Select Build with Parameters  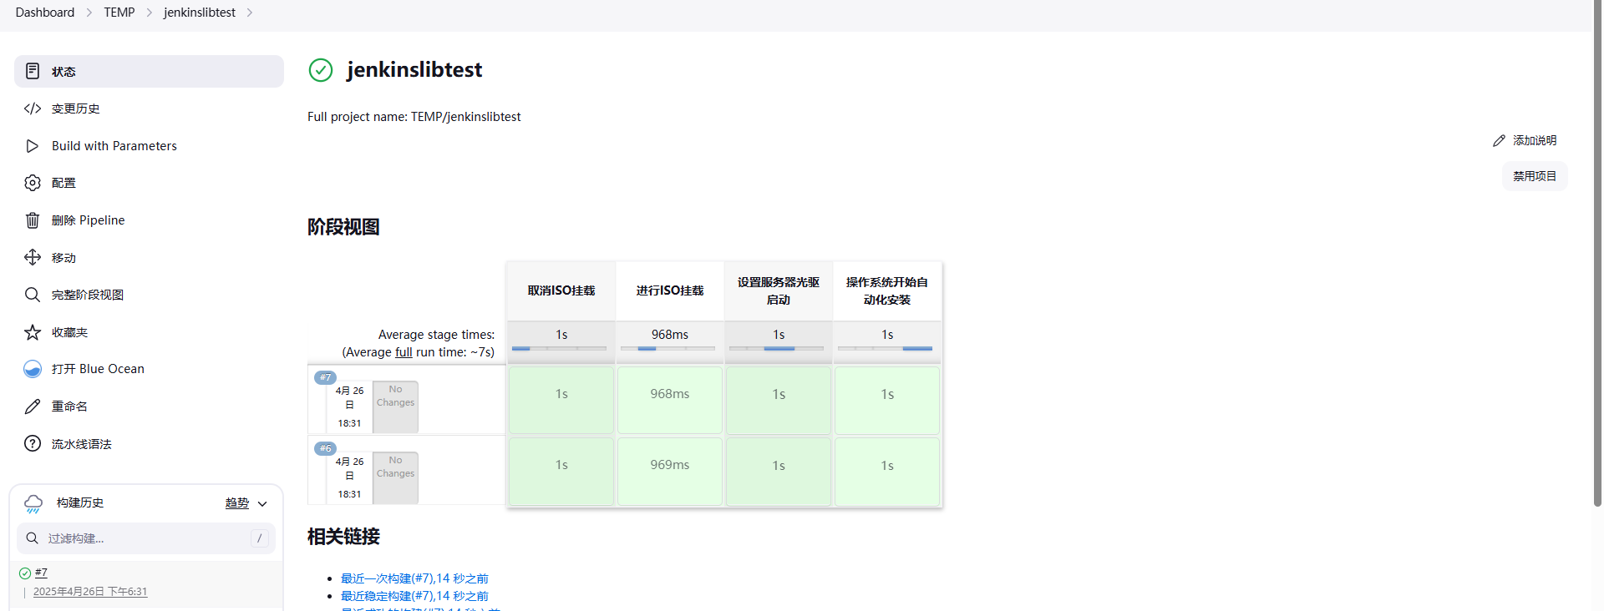coord(149,146)
